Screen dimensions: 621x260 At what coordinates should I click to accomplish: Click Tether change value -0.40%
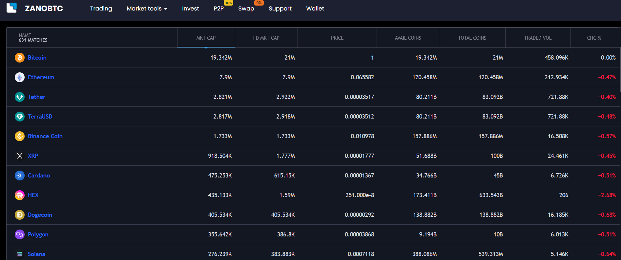tap(607, 97)
